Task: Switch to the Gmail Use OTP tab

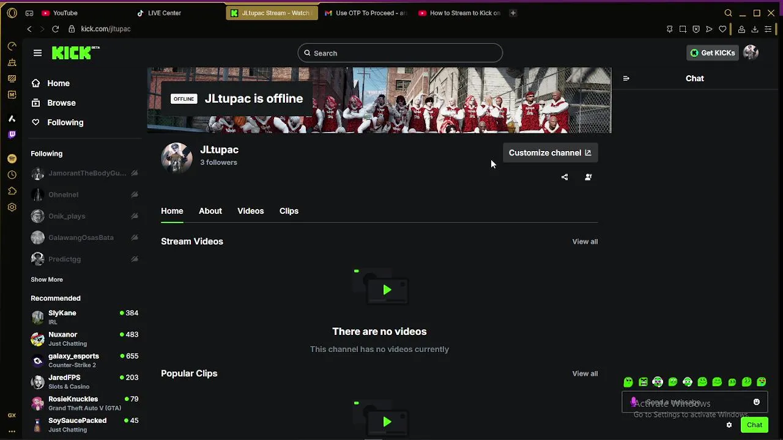Action: click(366, 13)
